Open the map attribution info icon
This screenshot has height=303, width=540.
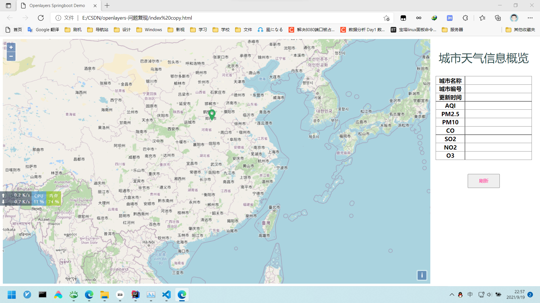coord(422,275)
